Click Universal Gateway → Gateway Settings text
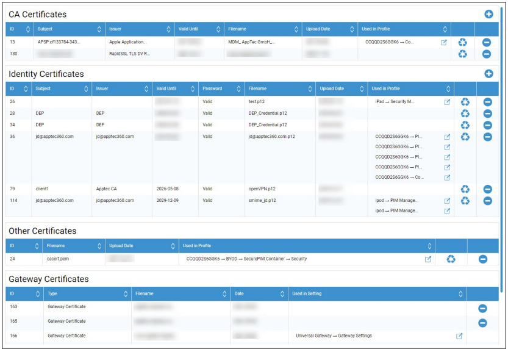The height and width of the screenshot is (349, 508). (334, 336)
